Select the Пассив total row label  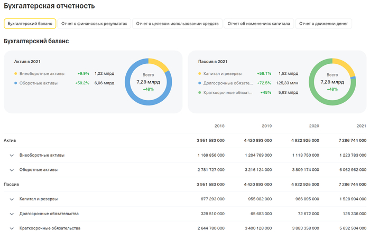point(11,185)
